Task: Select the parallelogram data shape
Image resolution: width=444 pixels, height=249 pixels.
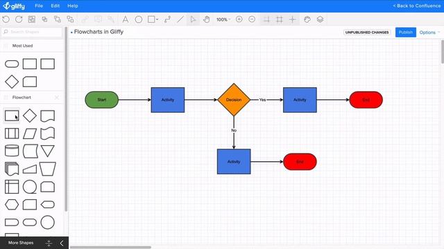Action: point(30,133)
